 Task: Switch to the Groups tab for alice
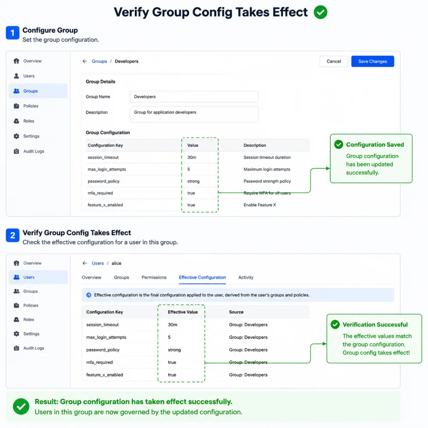122,277
